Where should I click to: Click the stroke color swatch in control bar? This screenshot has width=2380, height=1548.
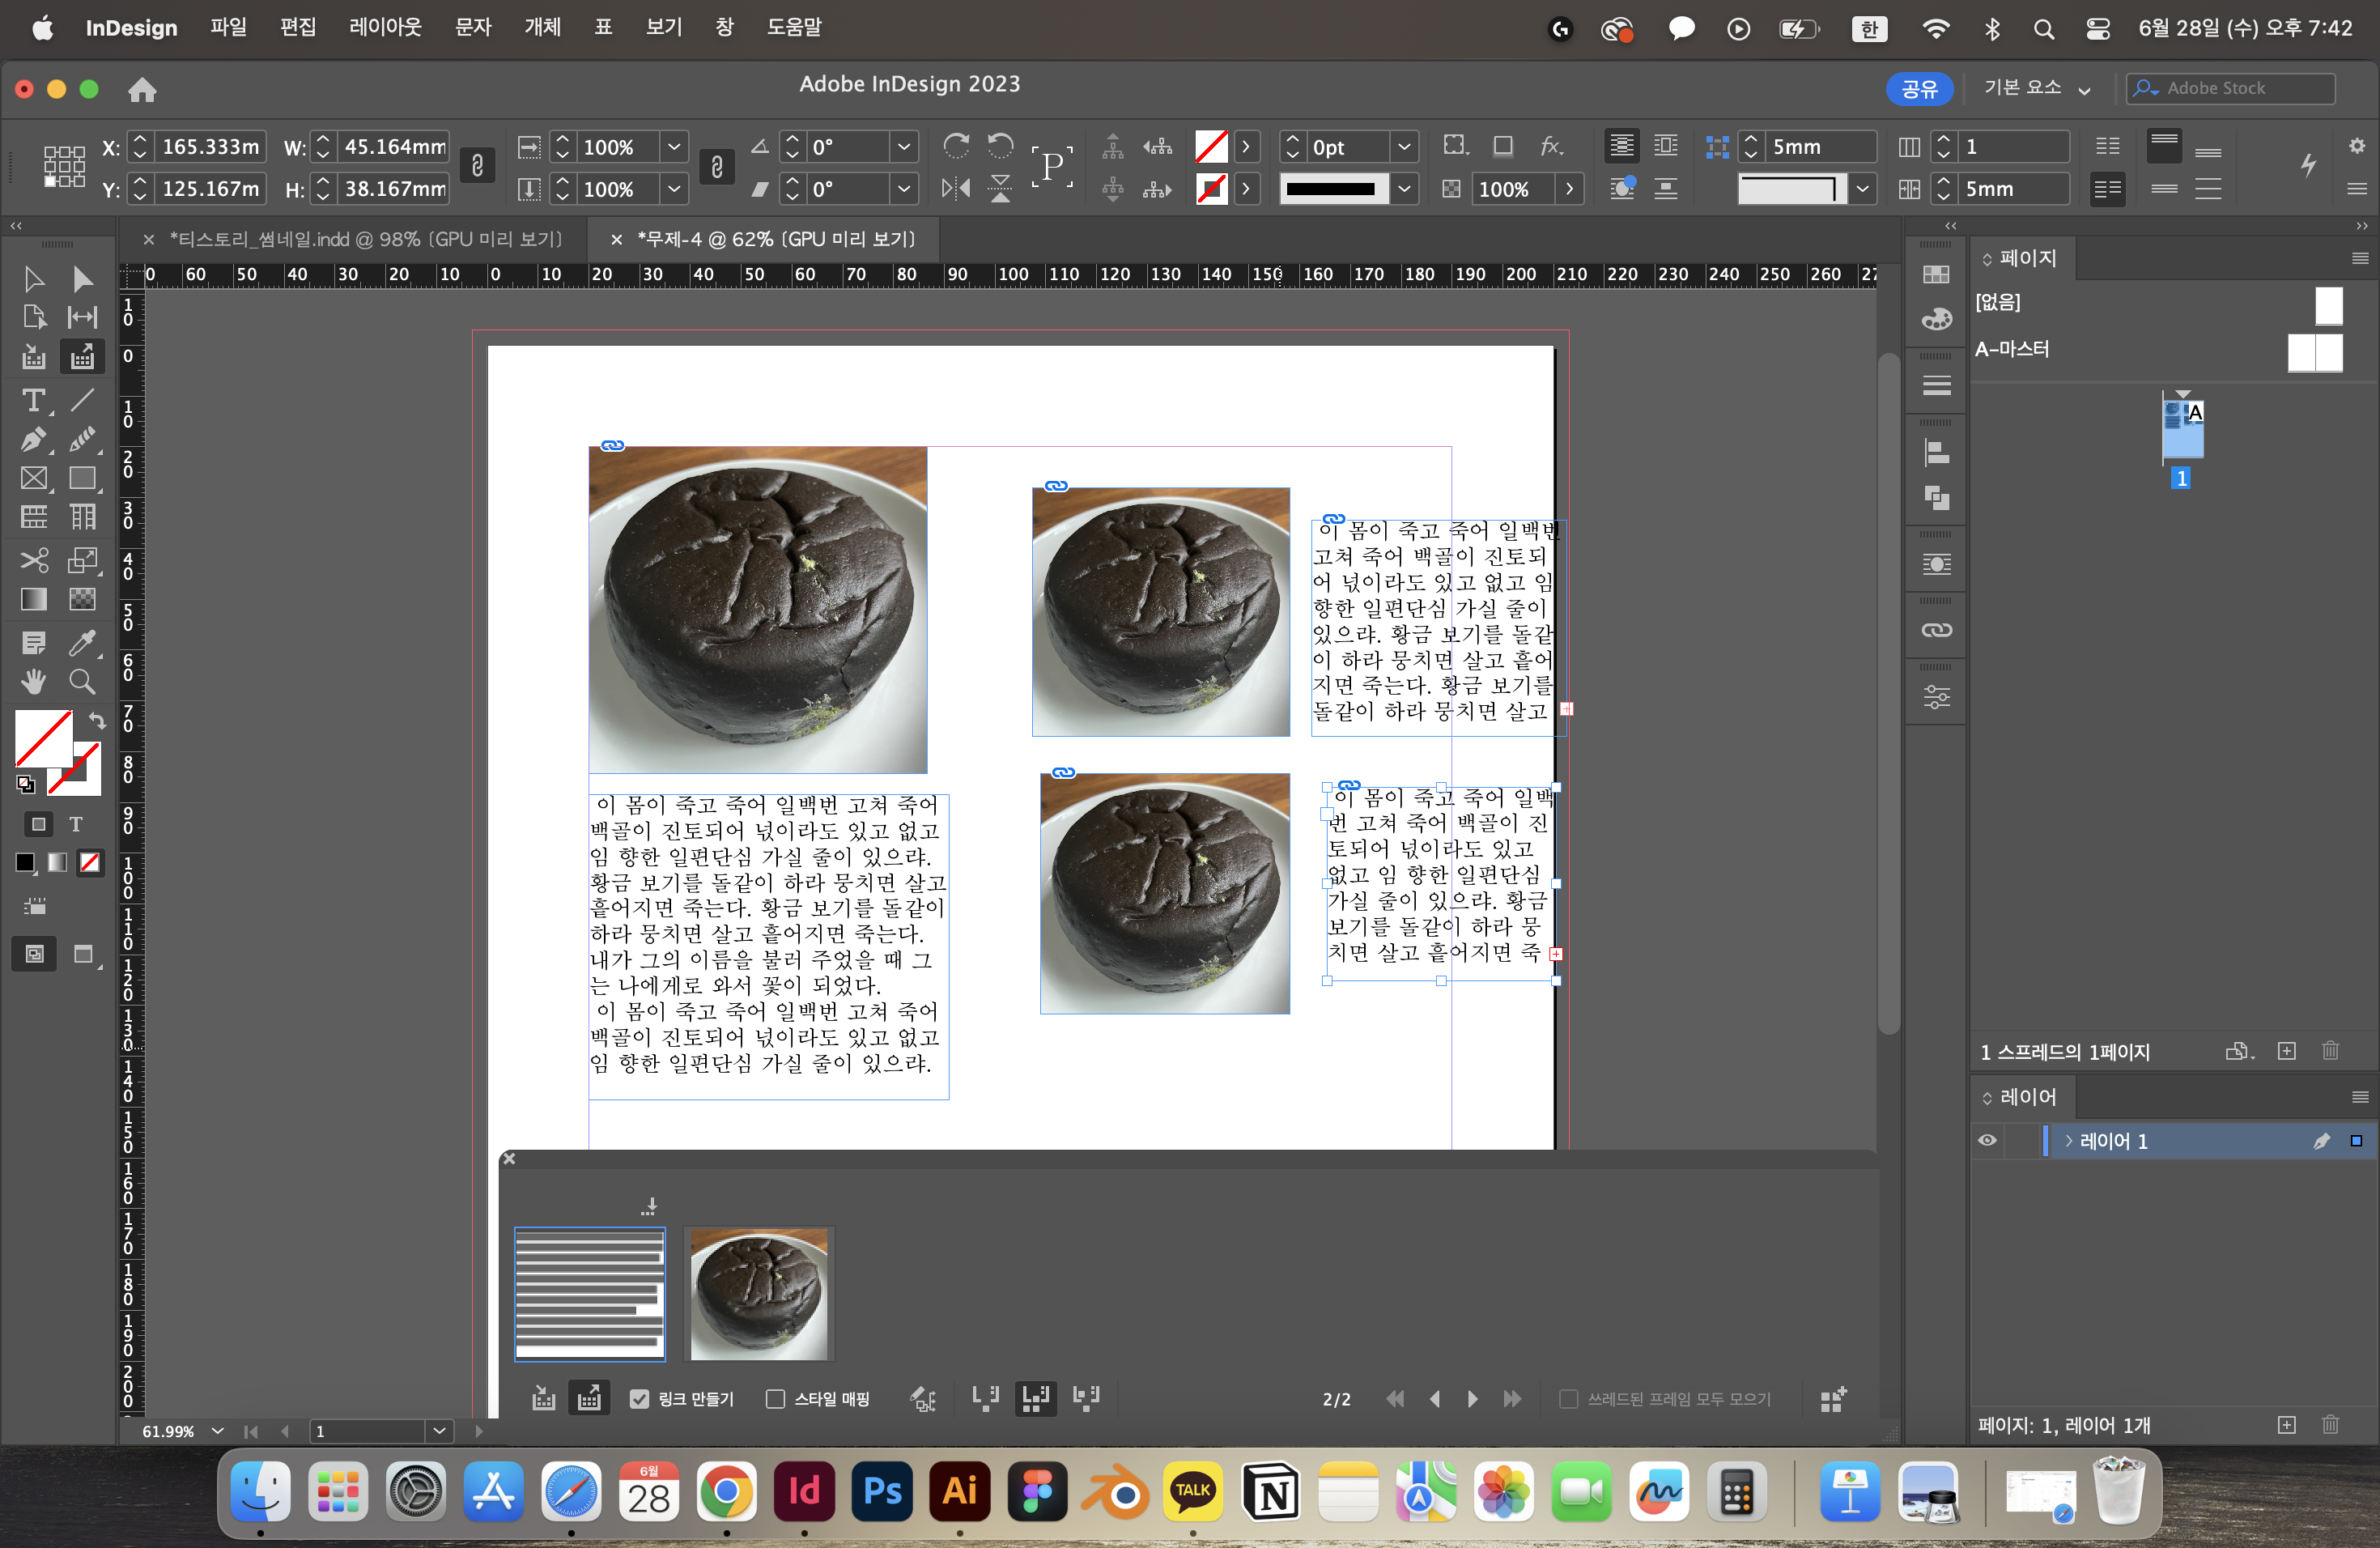tap(1211, 189)
